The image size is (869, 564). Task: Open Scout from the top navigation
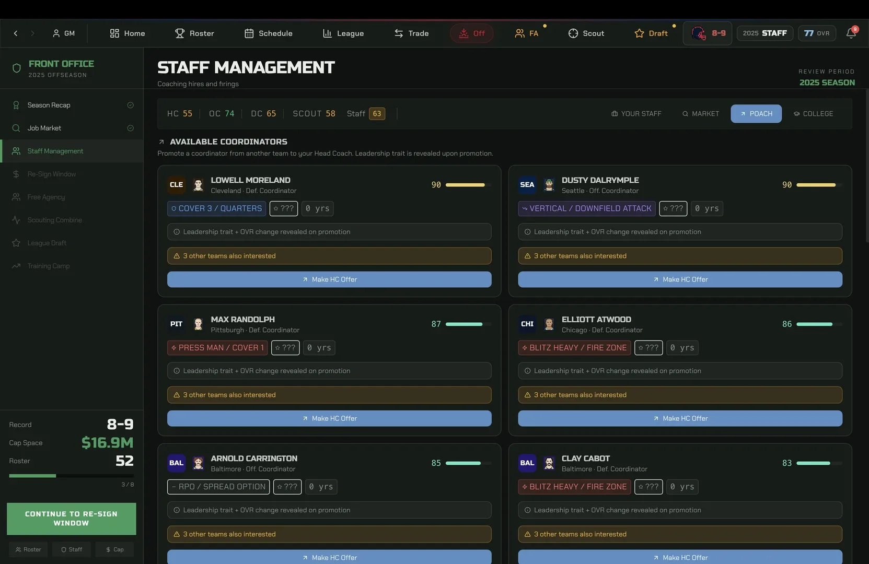[586, 33]
